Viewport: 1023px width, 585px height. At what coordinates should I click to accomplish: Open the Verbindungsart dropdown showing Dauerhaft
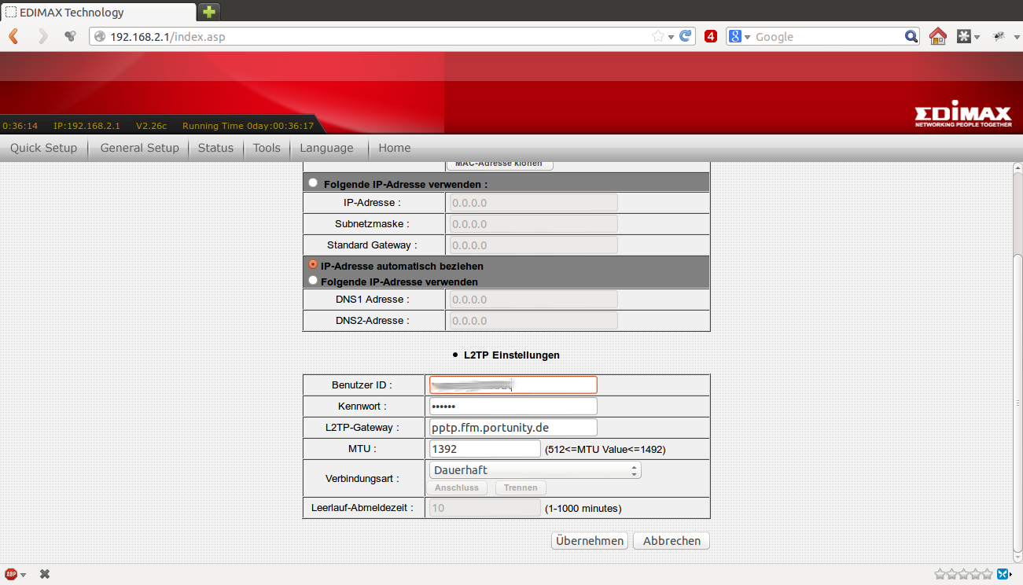(534, 470)
